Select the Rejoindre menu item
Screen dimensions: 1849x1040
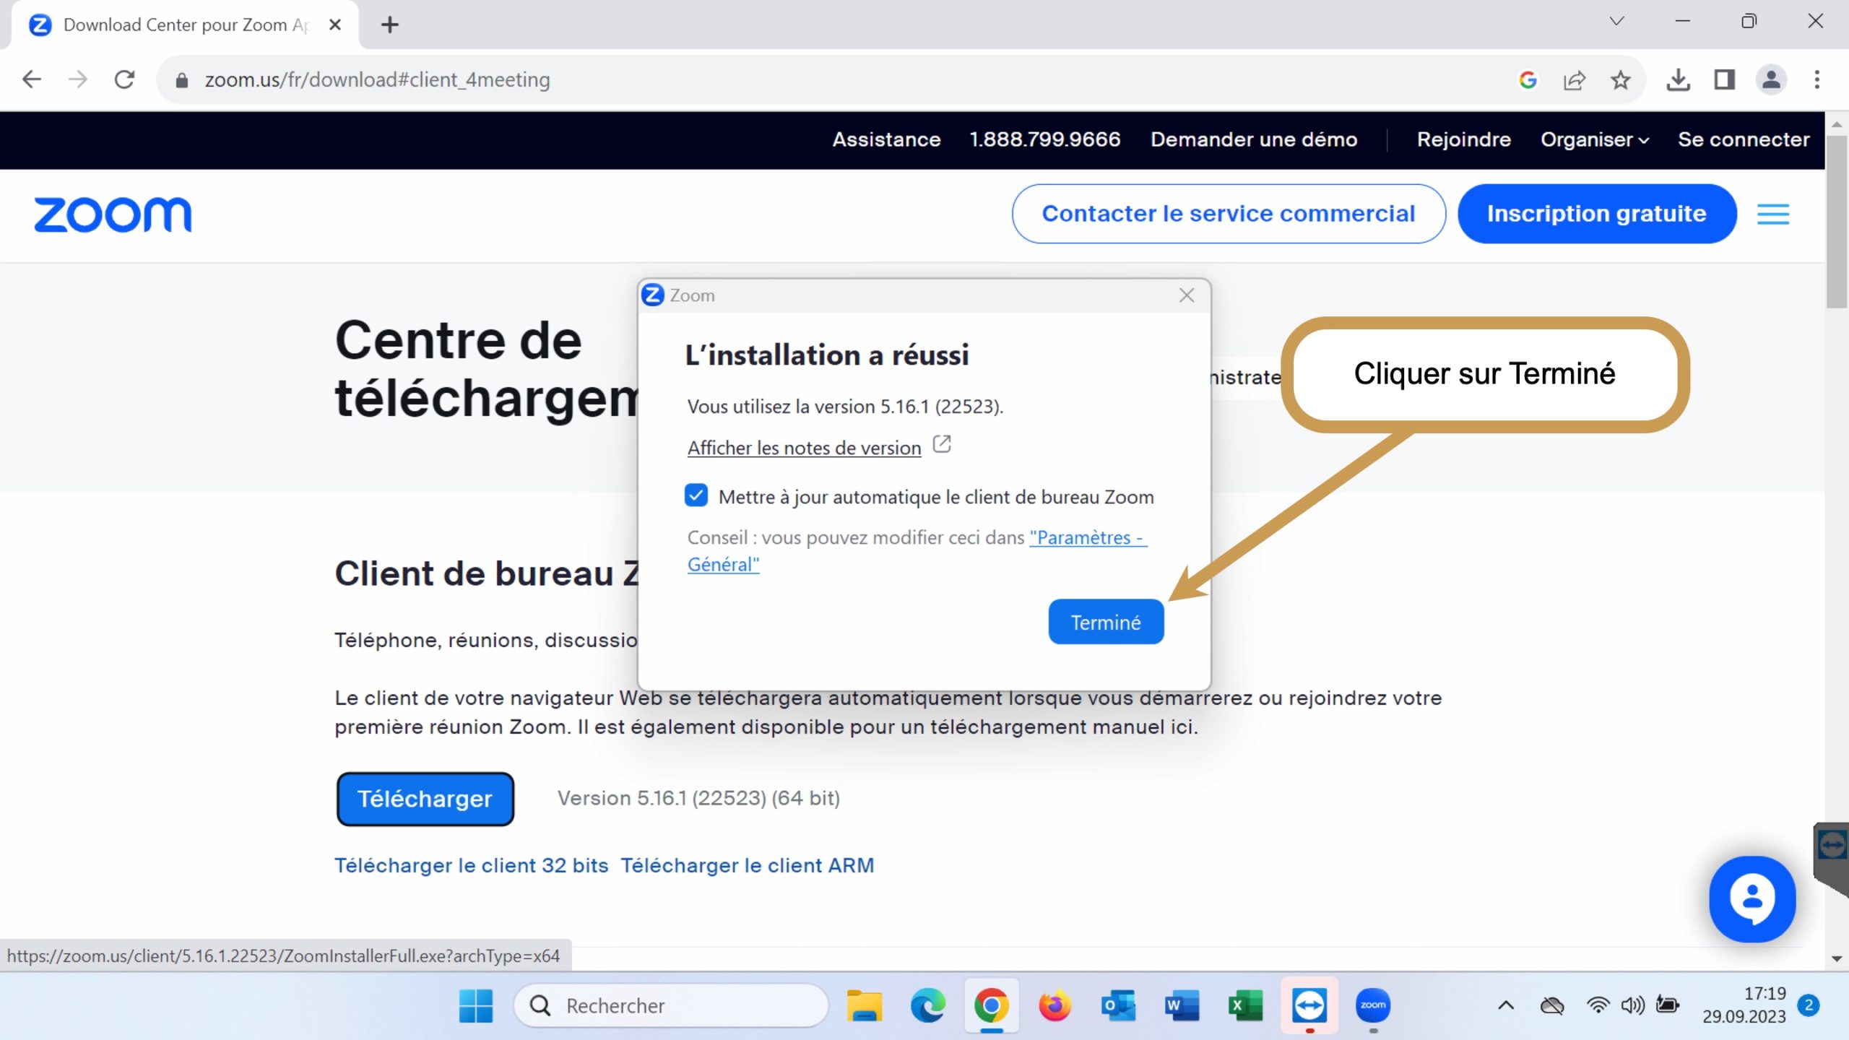[1463, 139]
